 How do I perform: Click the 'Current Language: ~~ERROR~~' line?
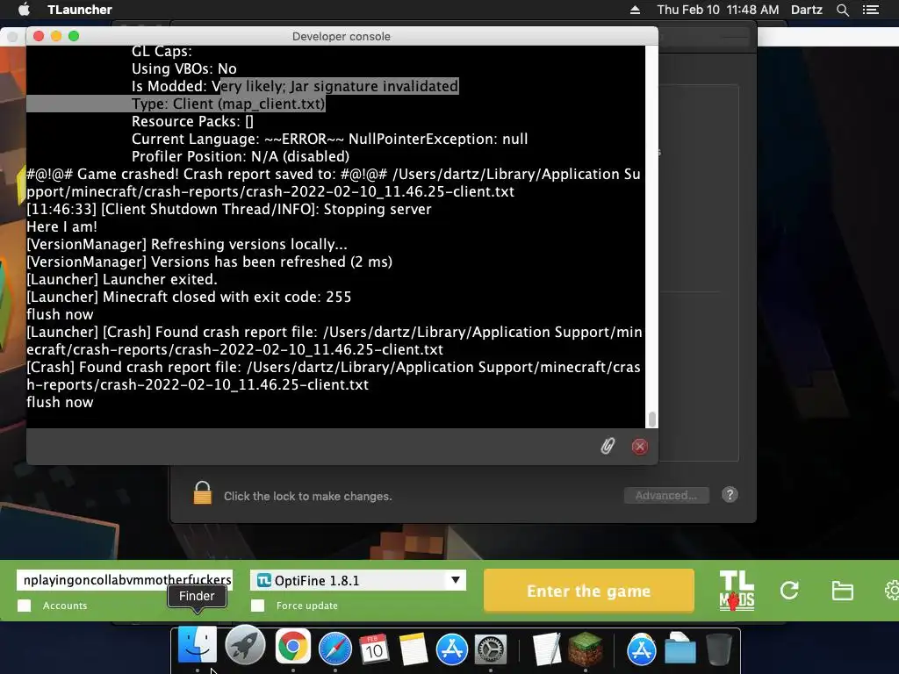point(330,140)
